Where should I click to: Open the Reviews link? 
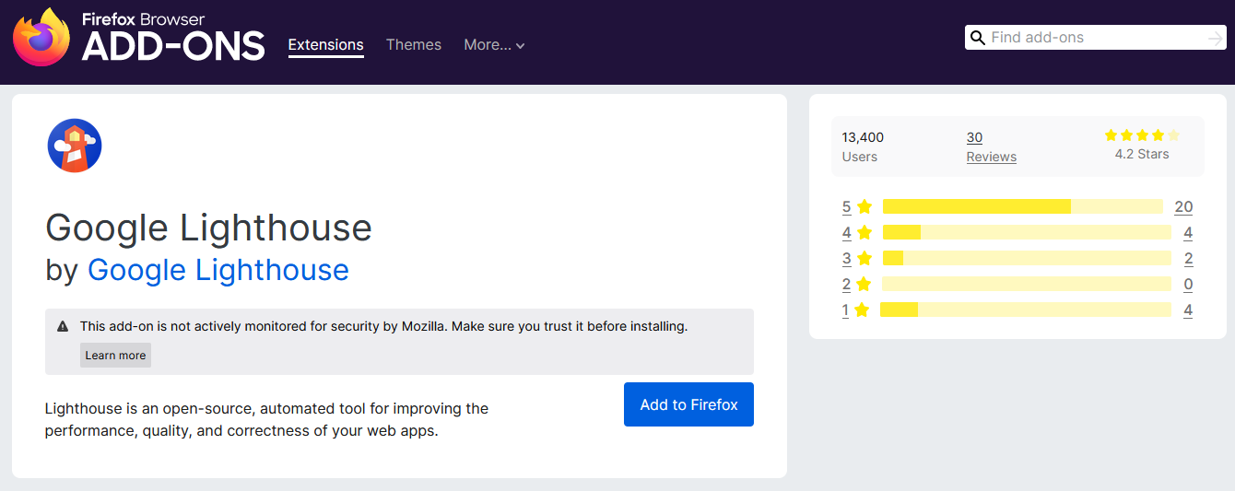point(992,157)
